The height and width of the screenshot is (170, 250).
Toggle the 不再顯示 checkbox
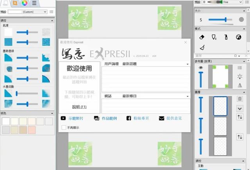point(64,127)
